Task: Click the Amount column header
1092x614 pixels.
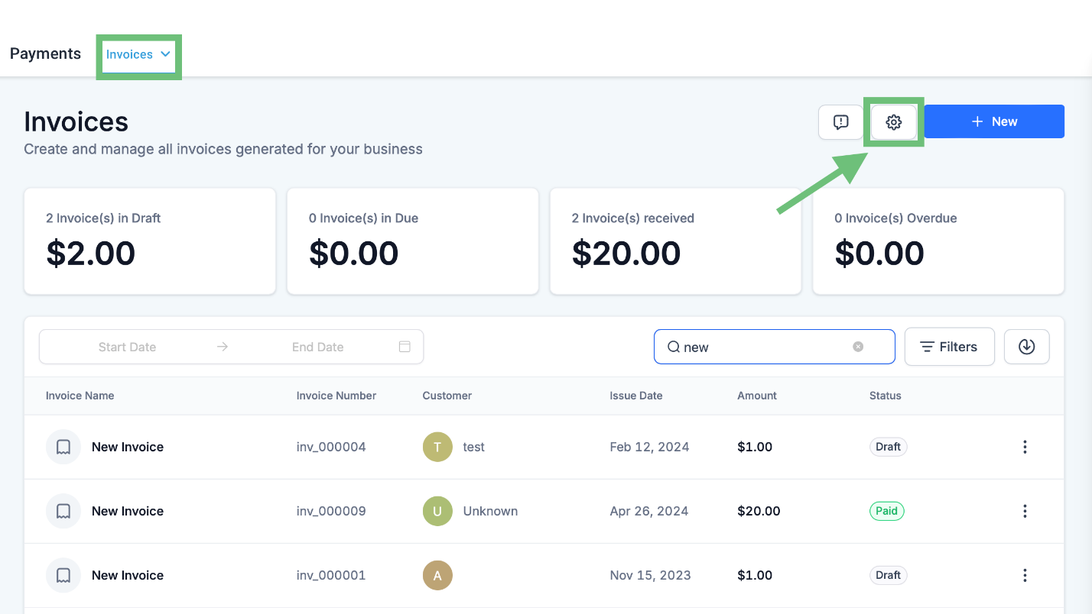Action: tap(757, 396)
